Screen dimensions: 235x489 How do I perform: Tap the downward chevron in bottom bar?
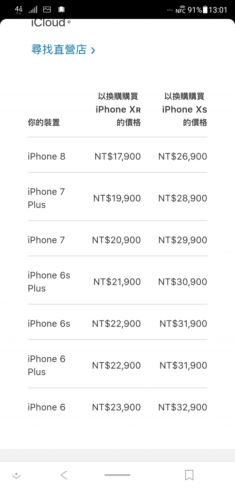click(16, 476)
